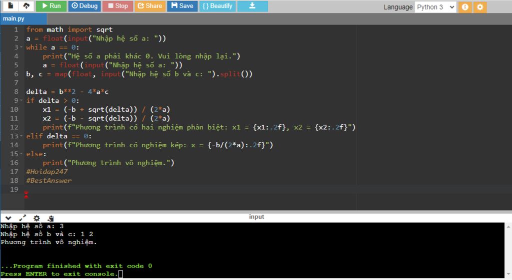Click the console scrollbar down arrow
This screenshot has width=512, height=280.
click(x=508, y=275)
